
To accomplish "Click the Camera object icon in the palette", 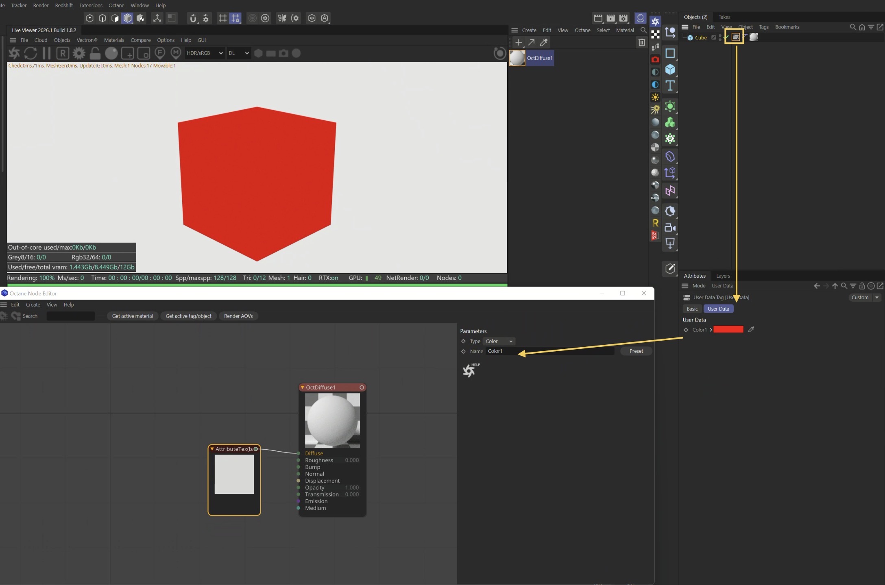I will pos(670,228).
